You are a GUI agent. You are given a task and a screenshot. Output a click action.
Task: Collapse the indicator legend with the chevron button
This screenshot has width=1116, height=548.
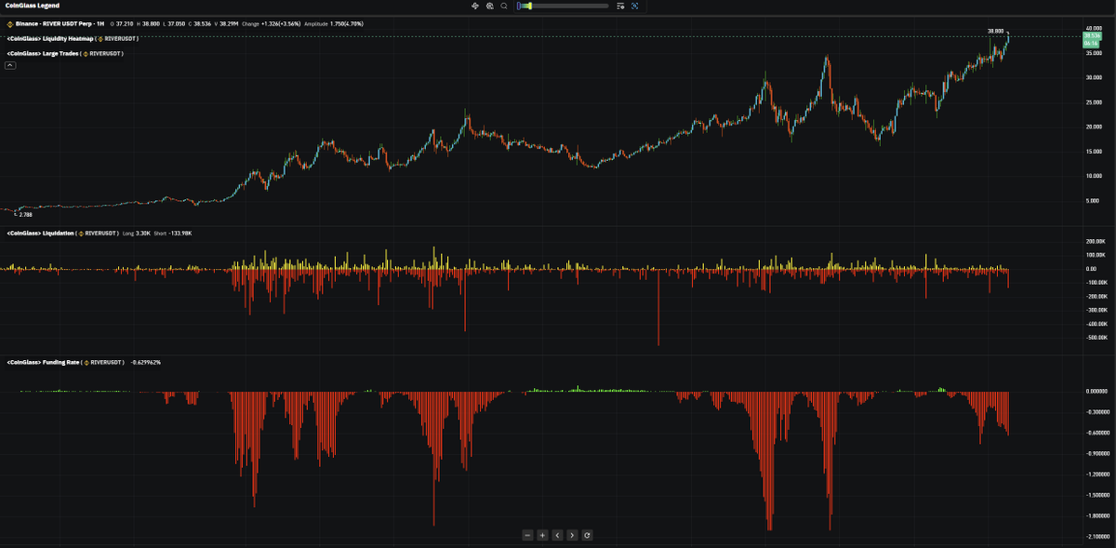10,65
